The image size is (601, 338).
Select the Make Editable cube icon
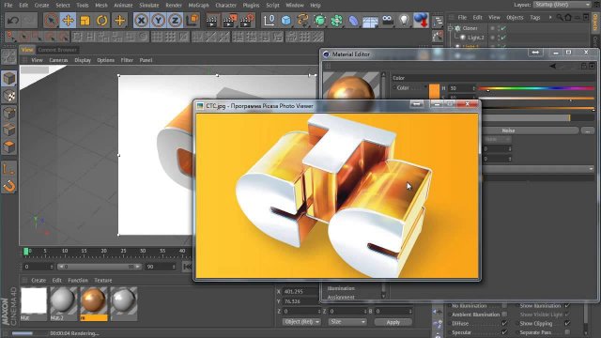(x=8, y=78)
